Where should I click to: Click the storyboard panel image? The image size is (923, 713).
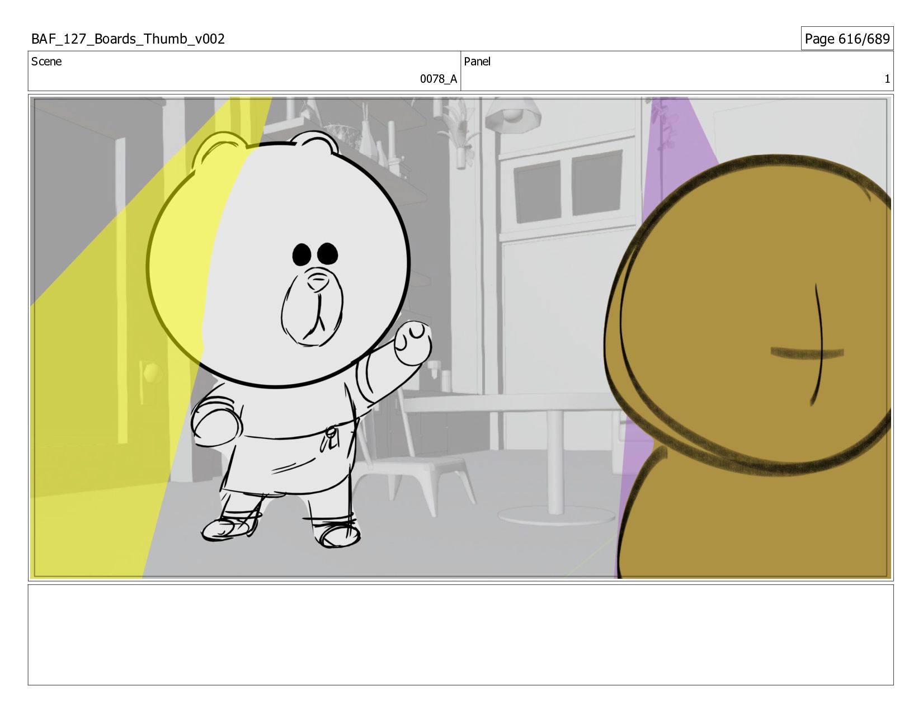tap(461, 338)
